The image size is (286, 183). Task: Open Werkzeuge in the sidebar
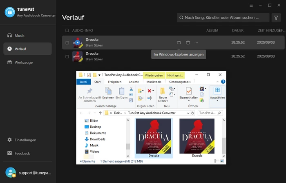pyautogui.click(x=27, y=62)
